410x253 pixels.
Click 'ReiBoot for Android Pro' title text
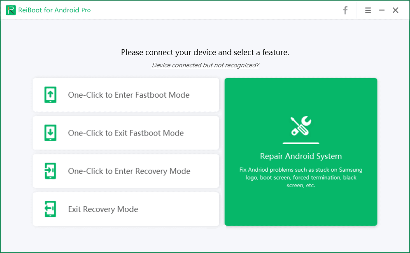54,10
